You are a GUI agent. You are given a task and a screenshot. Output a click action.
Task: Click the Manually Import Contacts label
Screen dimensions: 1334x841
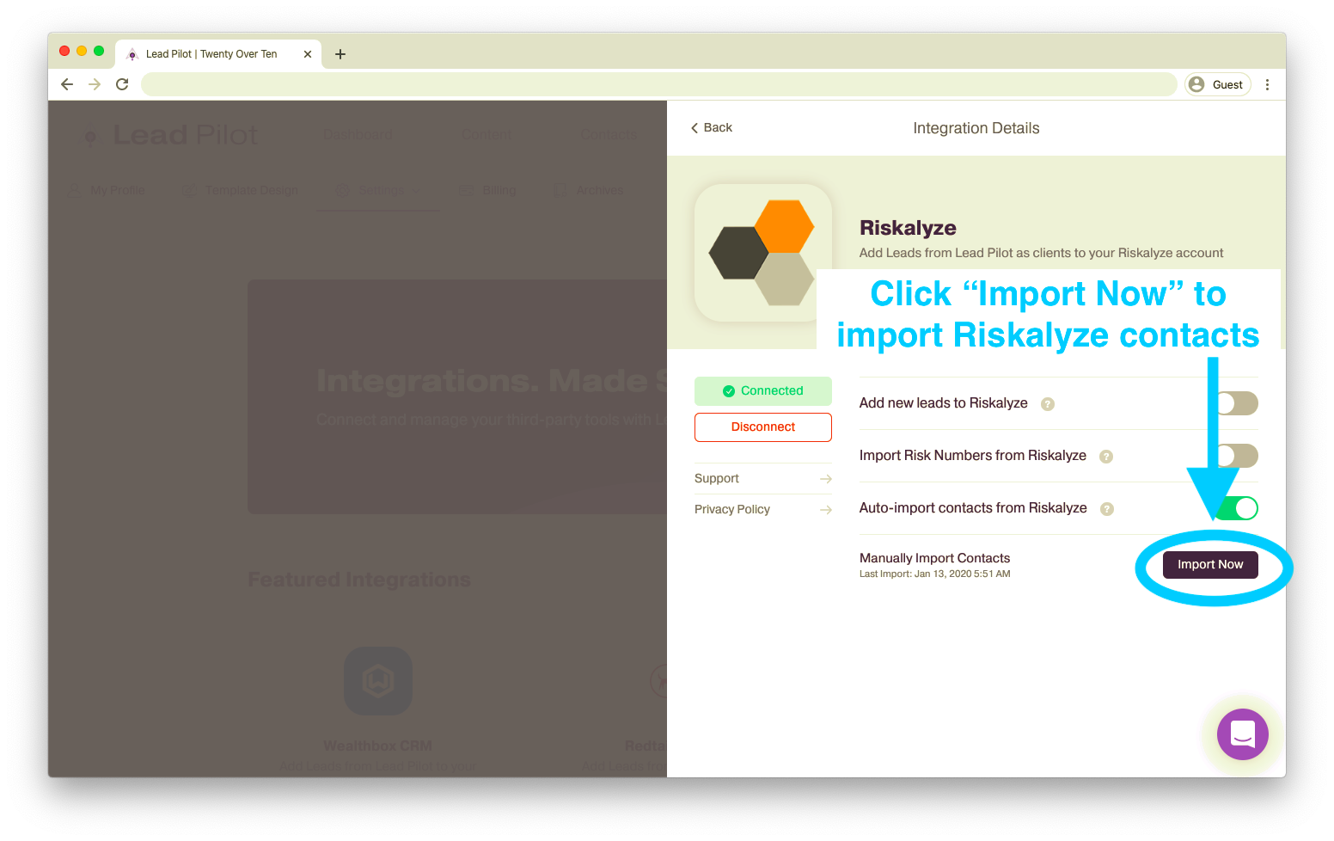(x=935, y=558)
